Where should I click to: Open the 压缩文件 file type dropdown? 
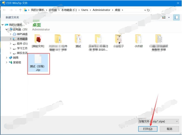point(158,122)
